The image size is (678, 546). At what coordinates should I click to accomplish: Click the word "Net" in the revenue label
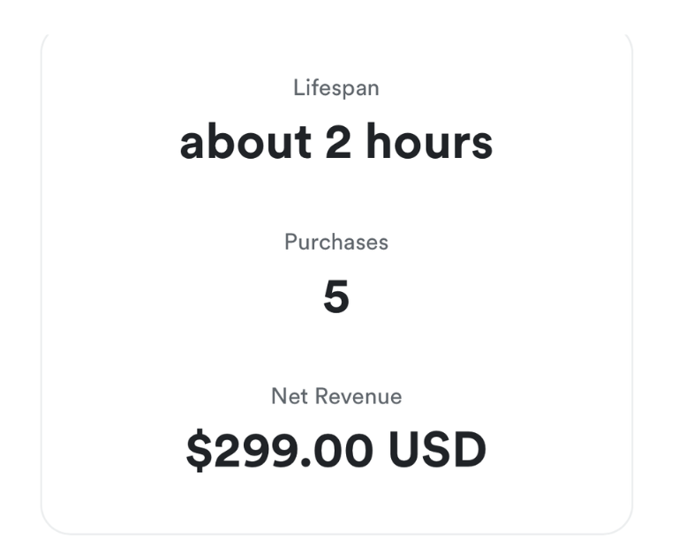click(287, 397)
